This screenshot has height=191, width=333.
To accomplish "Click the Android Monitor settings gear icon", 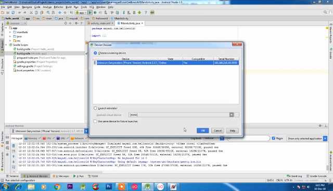I will tap(321, 126).
